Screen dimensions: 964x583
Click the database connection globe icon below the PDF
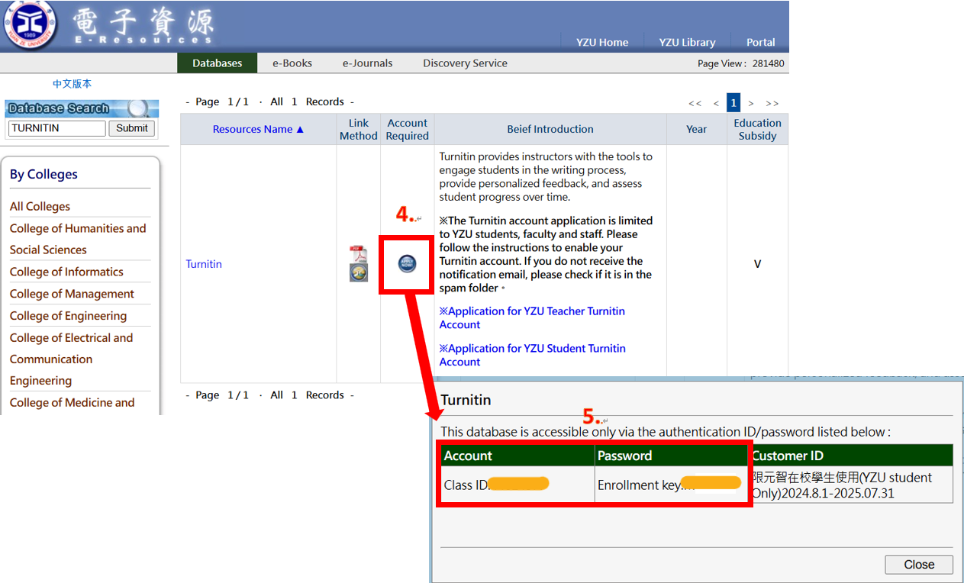(x=359, y=272)
